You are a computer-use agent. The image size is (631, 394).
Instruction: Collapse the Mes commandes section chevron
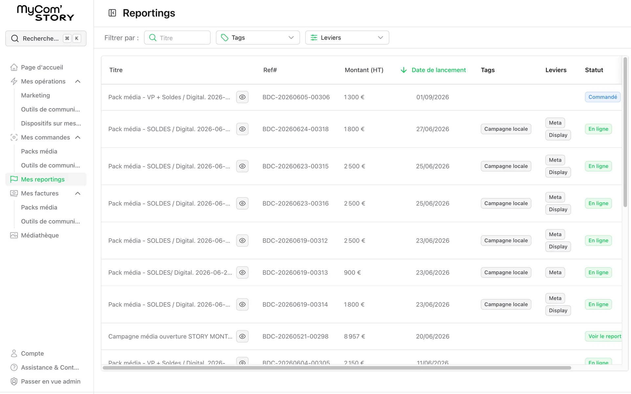pos(78,137)
